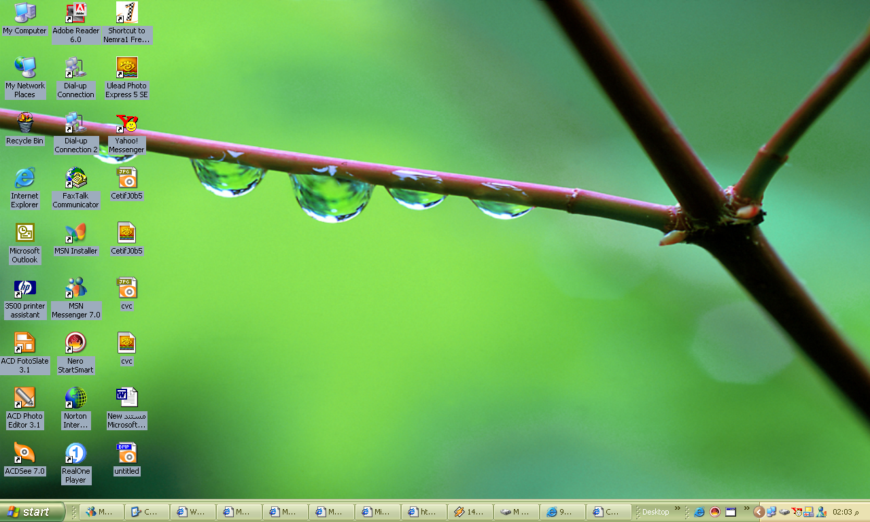Open the Recycle Bin
This screenshot has width=870, height=522.
point(24,129)
